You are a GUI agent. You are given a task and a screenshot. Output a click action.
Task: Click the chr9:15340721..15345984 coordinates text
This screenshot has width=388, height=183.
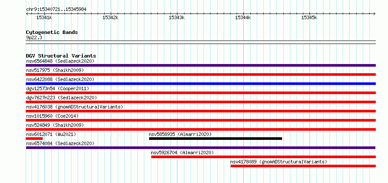(56, 9)
